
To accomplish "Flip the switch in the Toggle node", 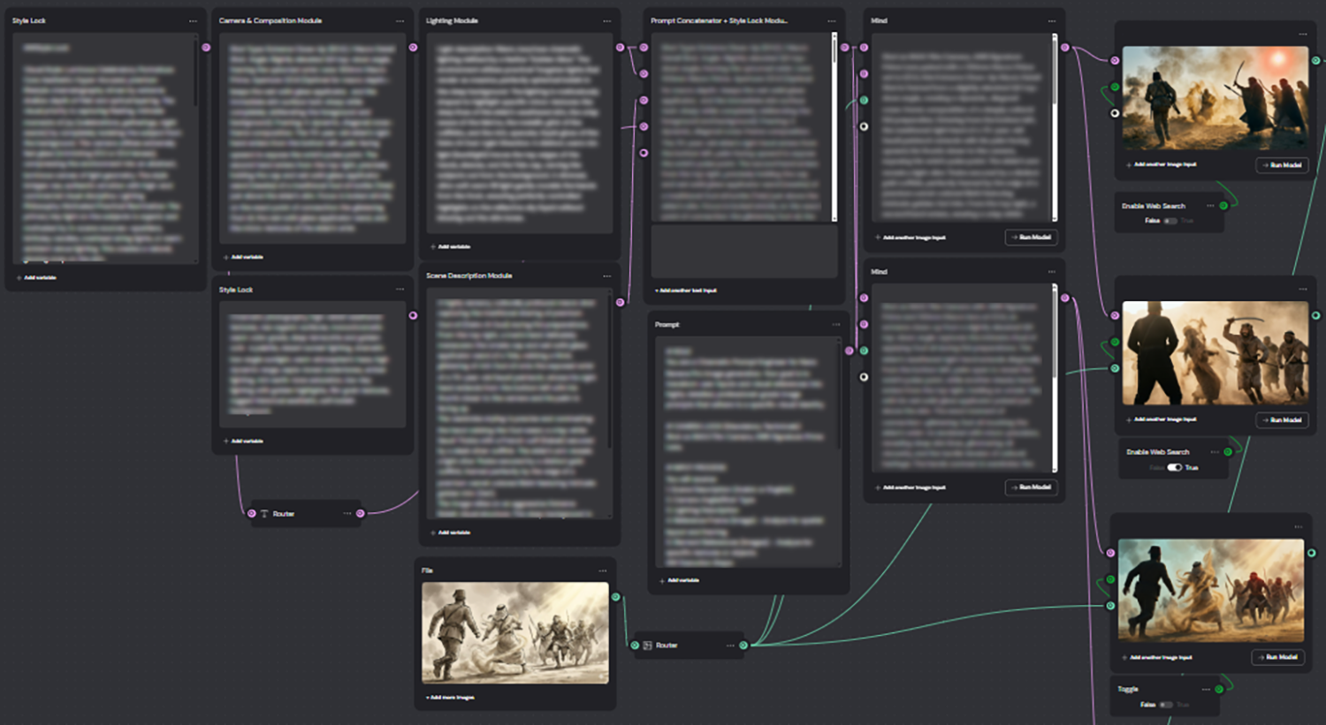I will [x=1166, y=705].
